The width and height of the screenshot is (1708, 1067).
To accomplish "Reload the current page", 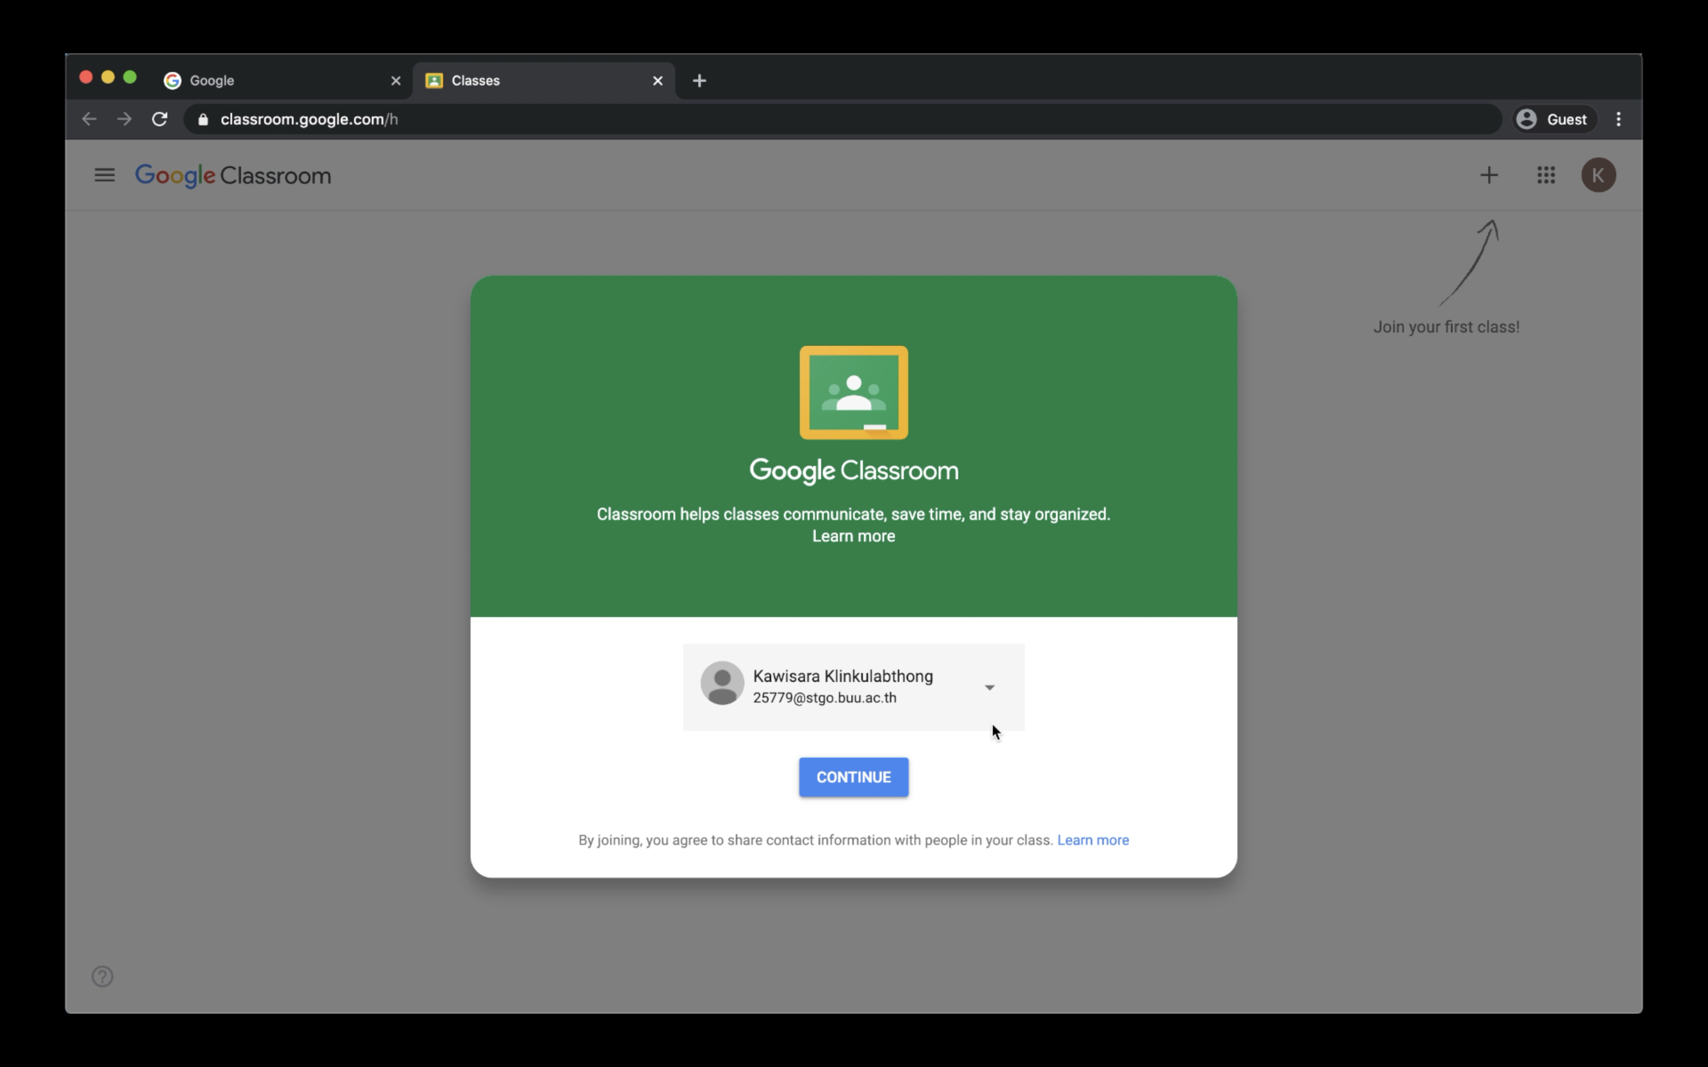I will pos(160,119).
